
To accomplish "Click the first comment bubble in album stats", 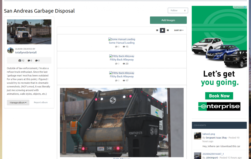I will click(x=29, y=60).
